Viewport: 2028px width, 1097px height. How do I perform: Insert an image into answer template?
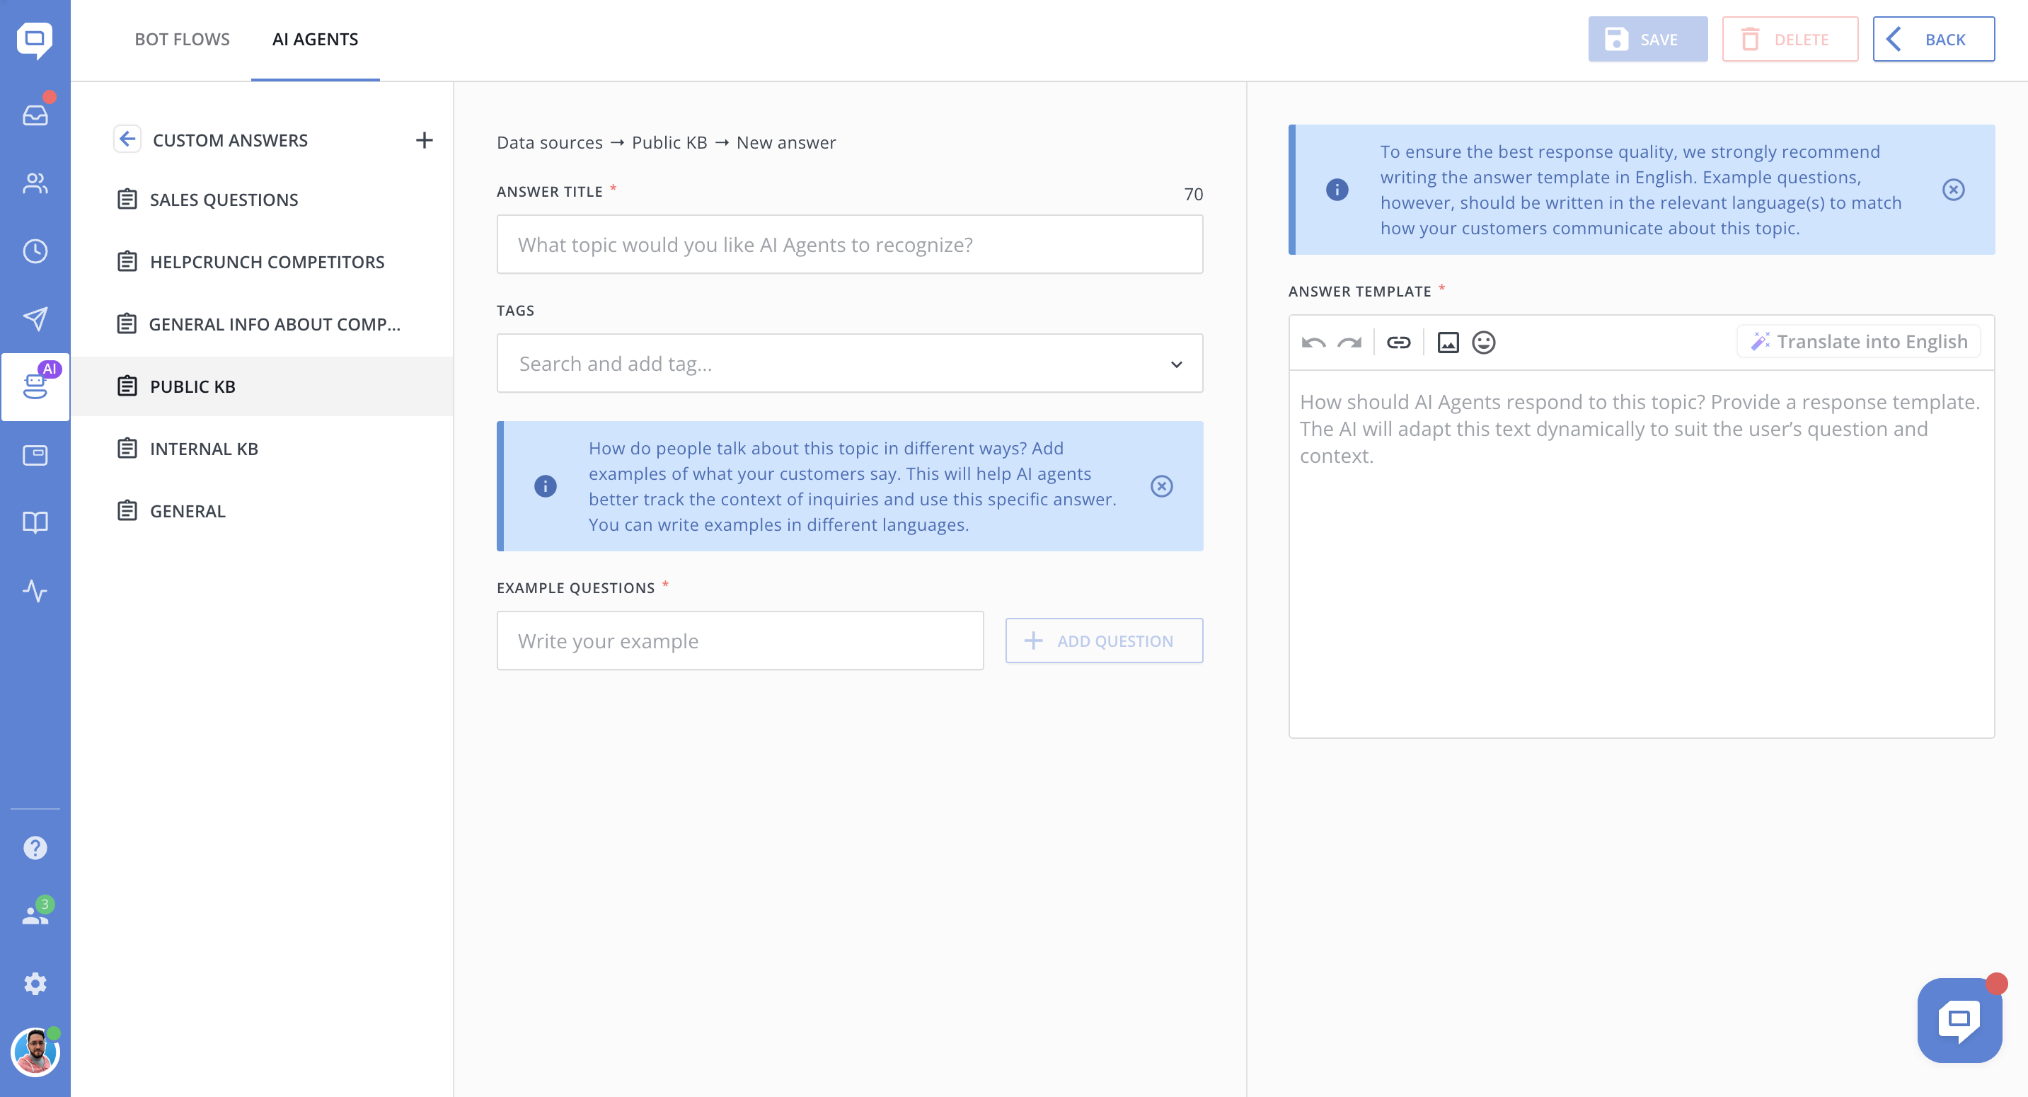coord(1448,342)
